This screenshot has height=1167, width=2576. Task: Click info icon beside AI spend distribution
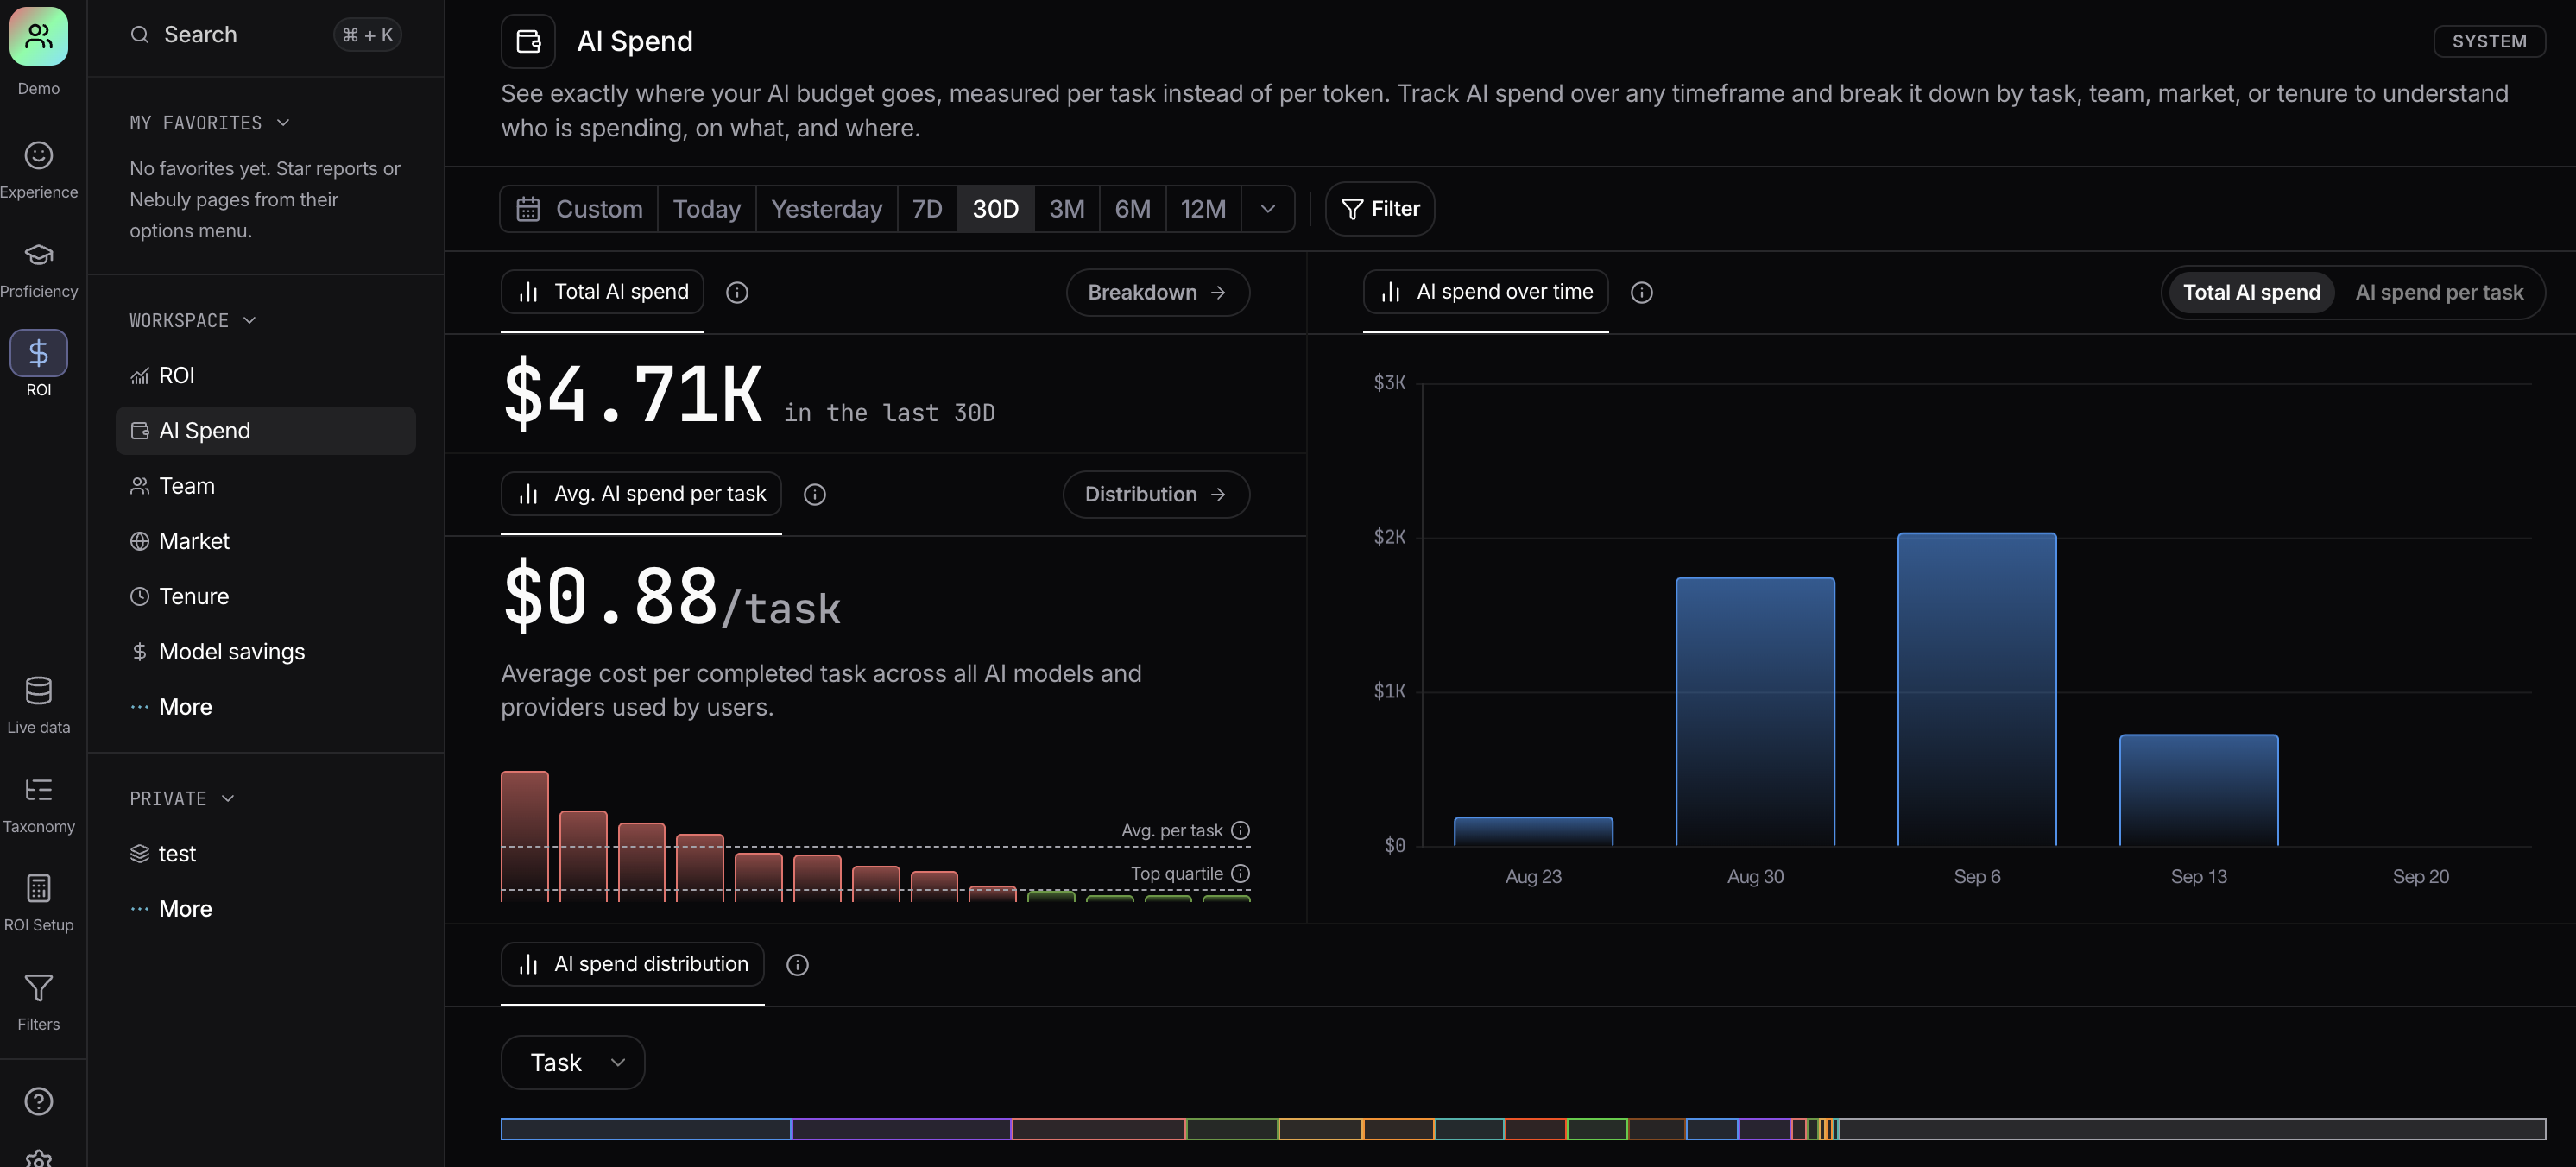tap(797, 964)
